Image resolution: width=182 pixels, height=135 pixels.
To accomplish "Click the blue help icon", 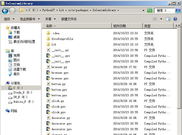I will pyautogui.click(x=175, y=19).
